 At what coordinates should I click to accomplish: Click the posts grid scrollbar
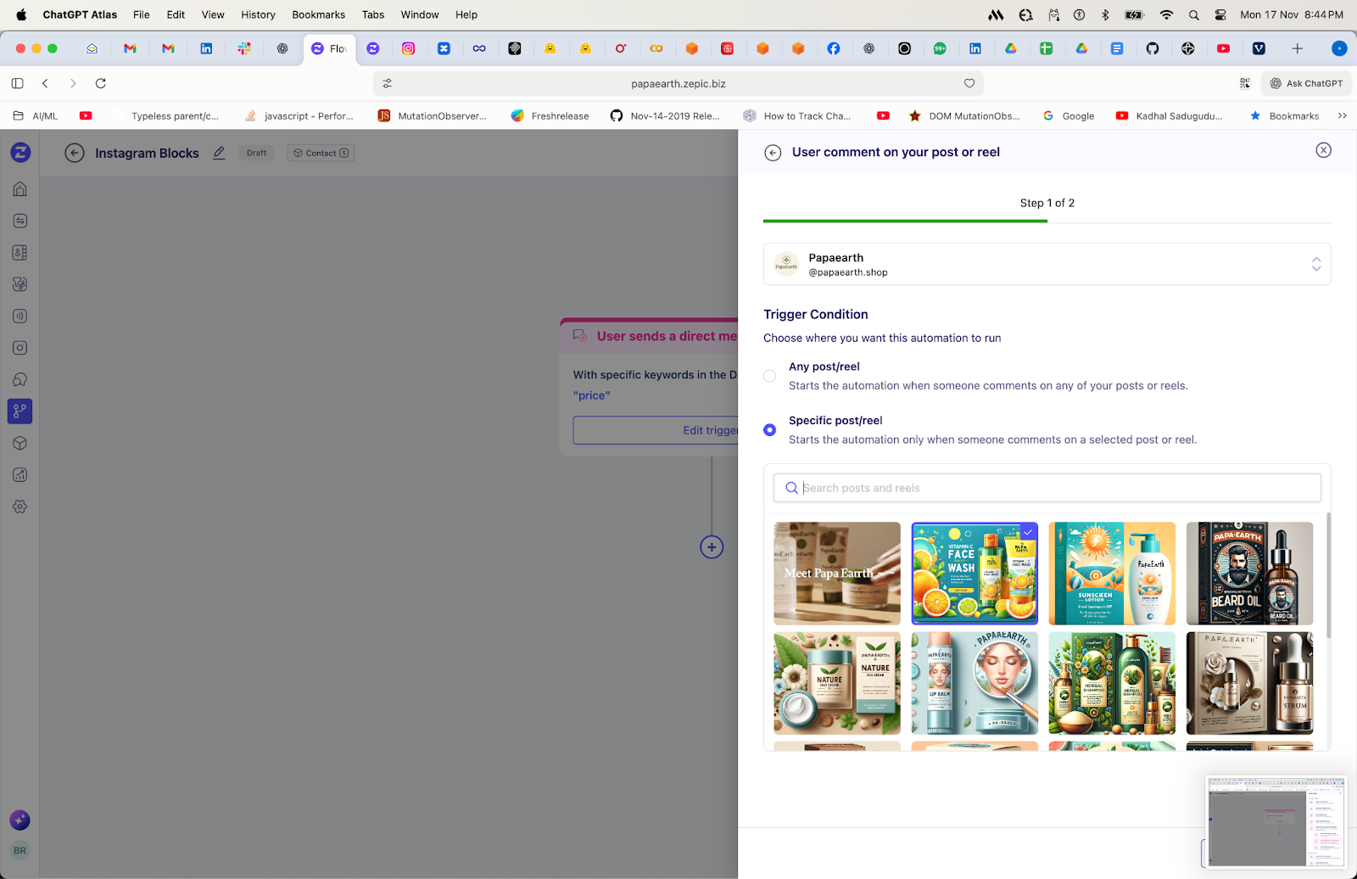[x=1328, y=575]
